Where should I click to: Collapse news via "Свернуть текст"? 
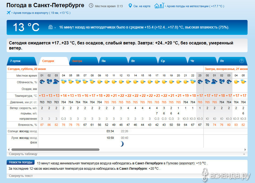point(21,176)
